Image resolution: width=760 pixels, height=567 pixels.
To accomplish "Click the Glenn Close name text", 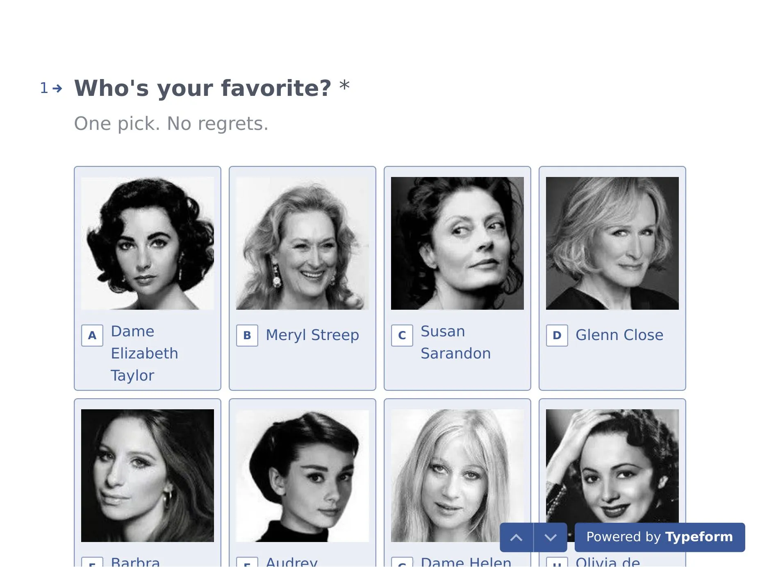I will point(619,335).
